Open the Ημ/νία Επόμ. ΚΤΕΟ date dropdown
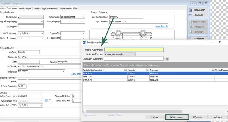This screenshot has width=228, height=122. coord(41,105)
